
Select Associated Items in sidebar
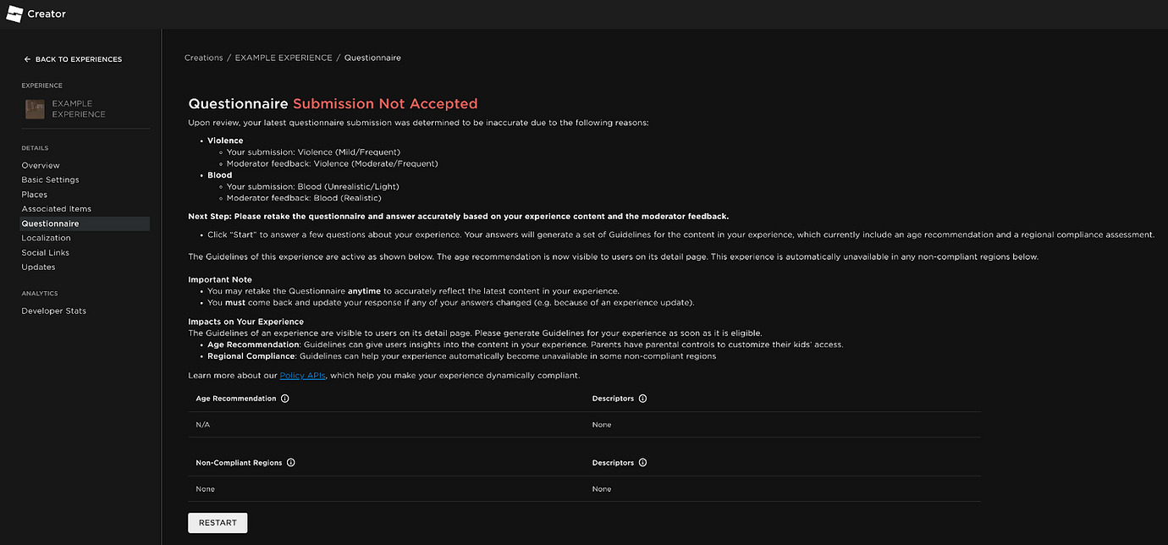[56, 209]
